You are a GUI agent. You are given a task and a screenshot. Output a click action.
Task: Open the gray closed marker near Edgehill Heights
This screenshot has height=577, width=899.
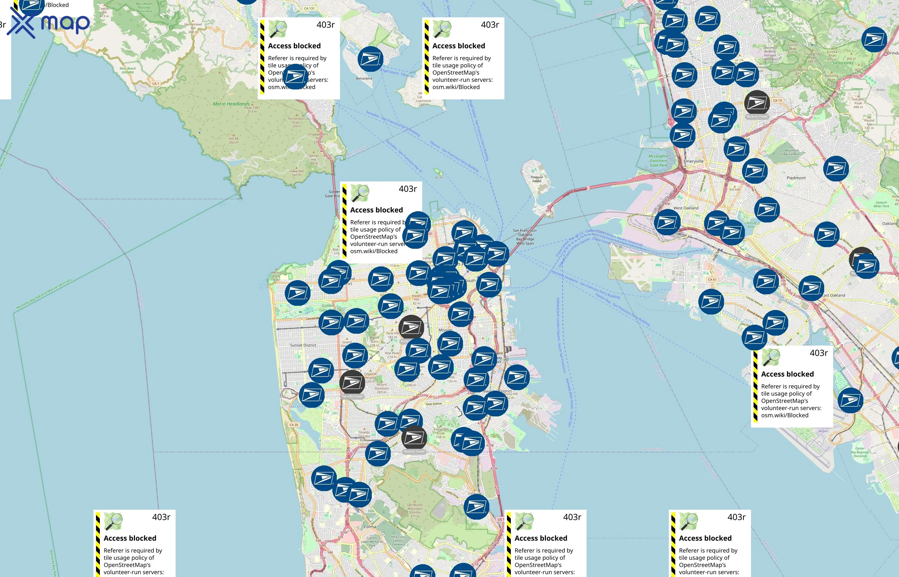click(x=352, y=382)
